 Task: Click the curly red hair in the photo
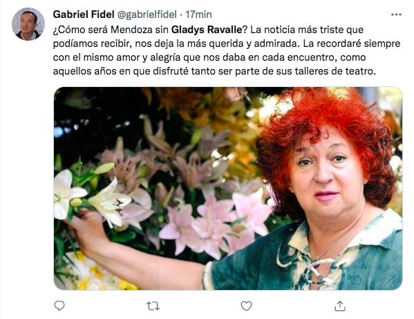(x=328, y=148)
